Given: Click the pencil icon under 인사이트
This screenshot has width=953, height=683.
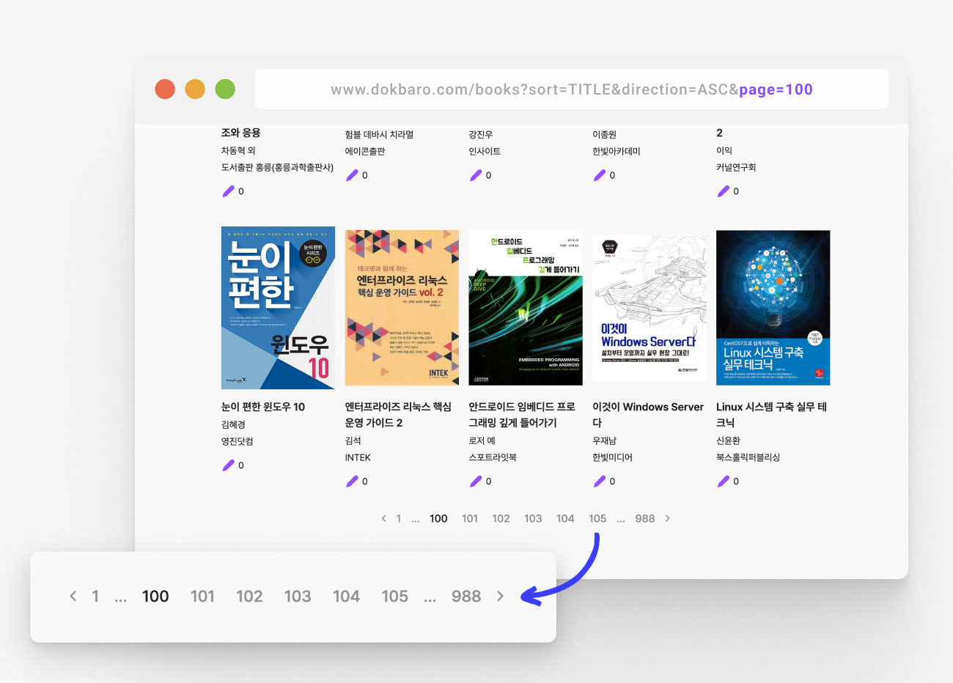Looking at the screenshot, I should tap(476, 175).
